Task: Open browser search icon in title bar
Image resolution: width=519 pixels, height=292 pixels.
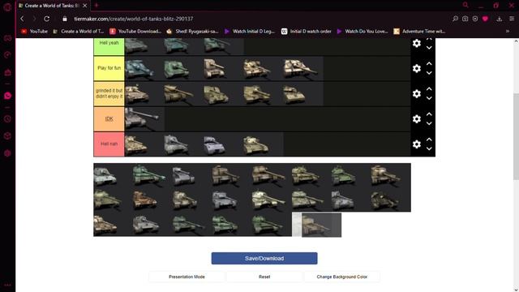Action: [465, 5]
